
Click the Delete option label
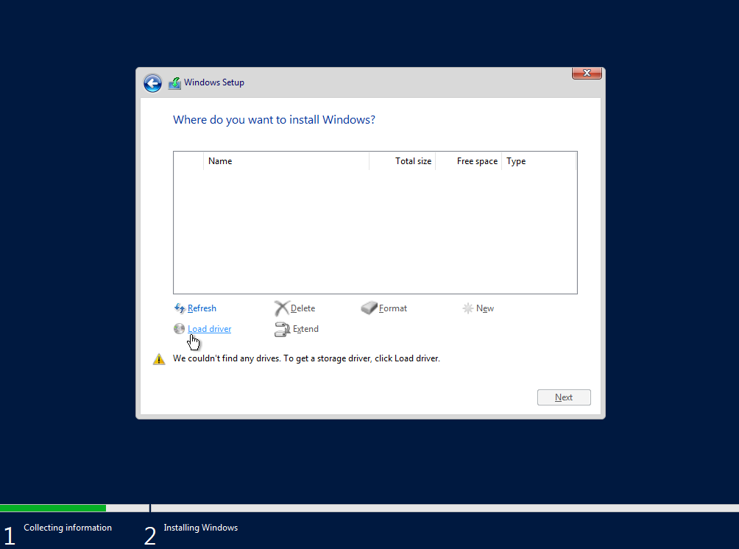click(303, 308)
